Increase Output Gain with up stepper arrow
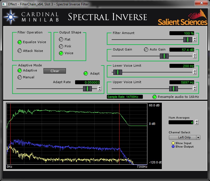 [x=195, y=54]
